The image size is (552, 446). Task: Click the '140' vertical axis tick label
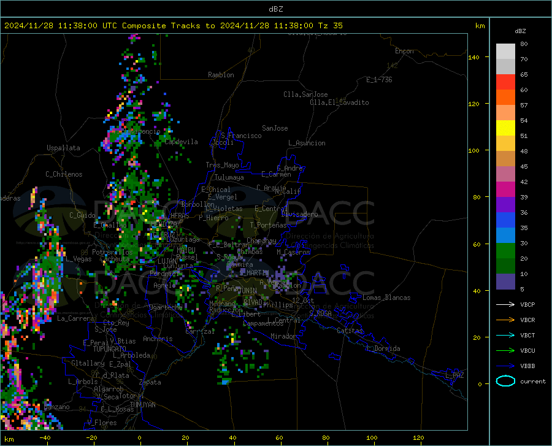pos(473,57)
